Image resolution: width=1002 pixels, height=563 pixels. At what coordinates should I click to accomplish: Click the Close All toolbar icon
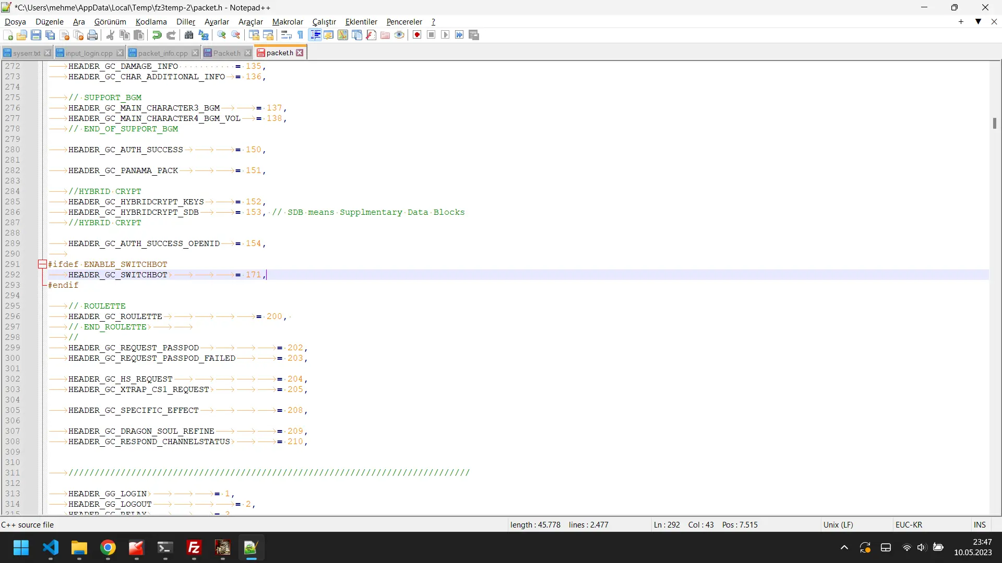pos(79,35)
